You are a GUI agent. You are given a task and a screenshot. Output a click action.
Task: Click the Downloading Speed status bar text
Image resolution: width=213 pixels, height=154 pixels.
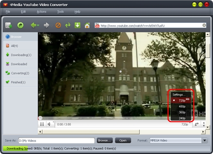[61, 148]
